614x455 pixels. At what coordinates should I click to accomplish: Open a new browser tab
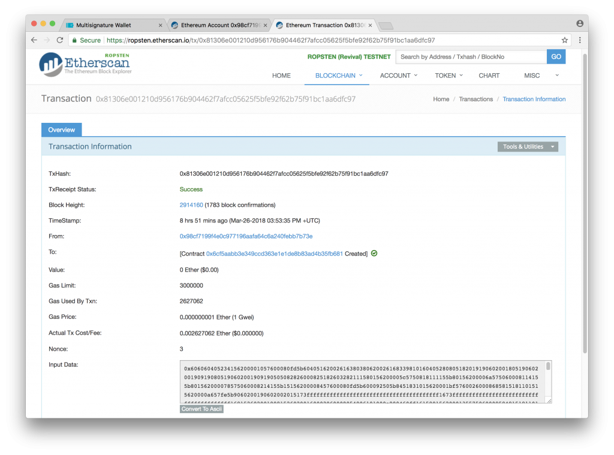coord(386,26)
